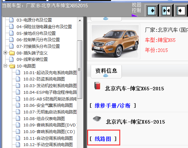Click the page icon for 10.01-起动及充电系统电路图
Image resolution: width=188 pixels, height=148 pixels.
[18, 73]
